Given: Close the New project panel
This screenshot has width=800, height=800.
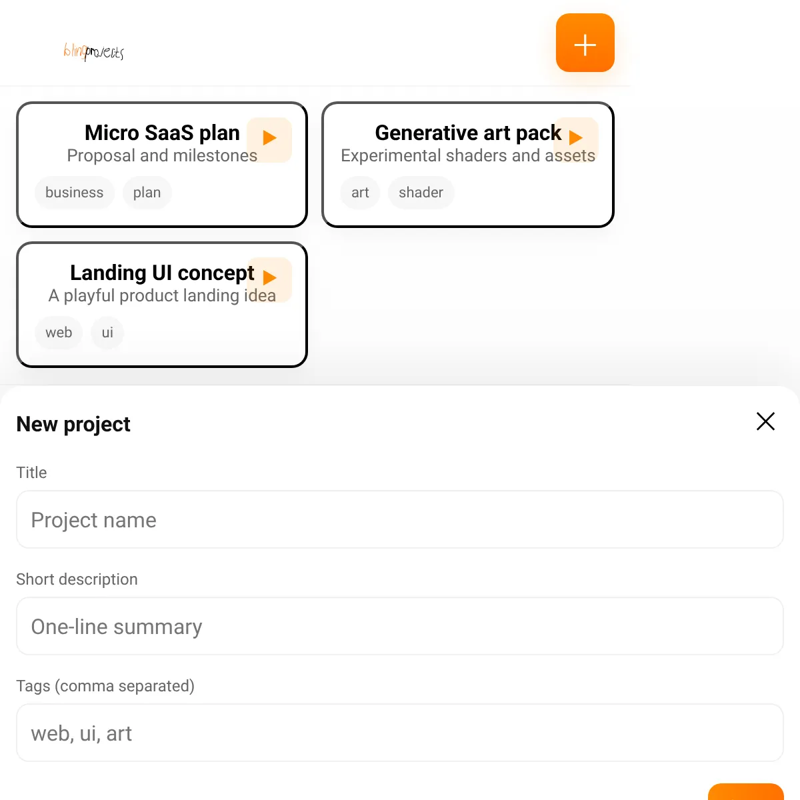Looking at the screenshot, I should [765, 421].
